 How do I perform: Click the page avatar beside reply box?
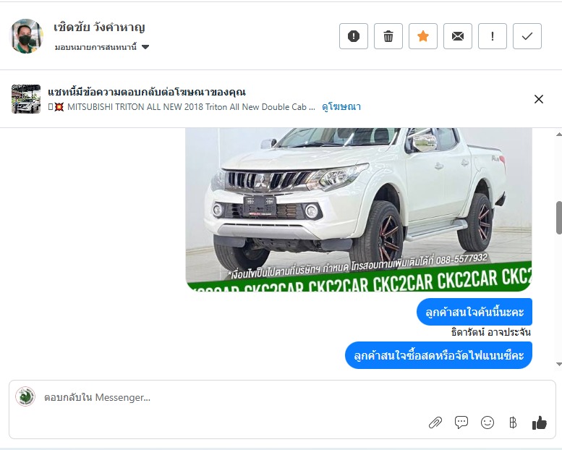point(25,396)
